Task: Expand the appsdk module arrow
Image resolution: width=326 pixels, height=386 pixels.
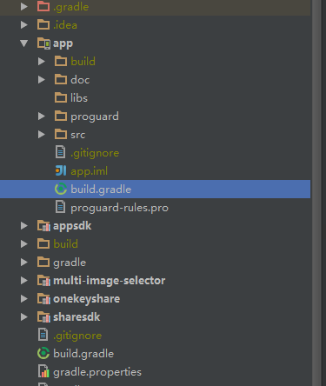Action: tap(24, 226)
